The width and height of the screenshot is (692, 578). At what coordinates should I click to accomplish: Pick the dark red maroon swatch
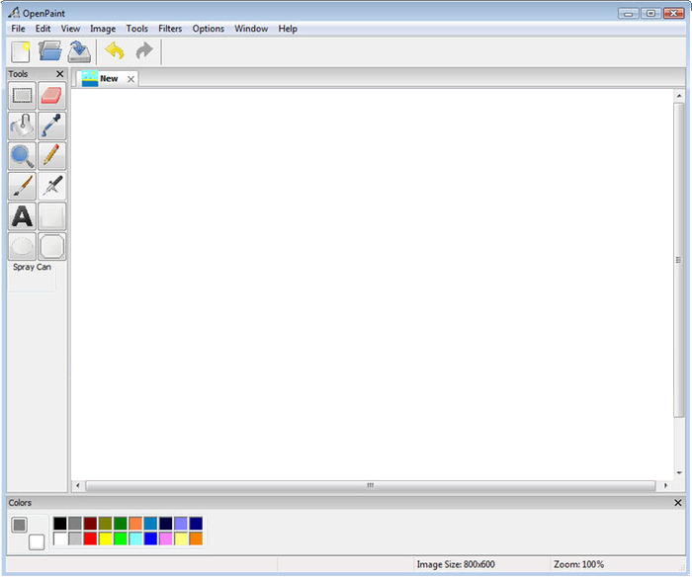pyautogui.click(x=90, y=524)
